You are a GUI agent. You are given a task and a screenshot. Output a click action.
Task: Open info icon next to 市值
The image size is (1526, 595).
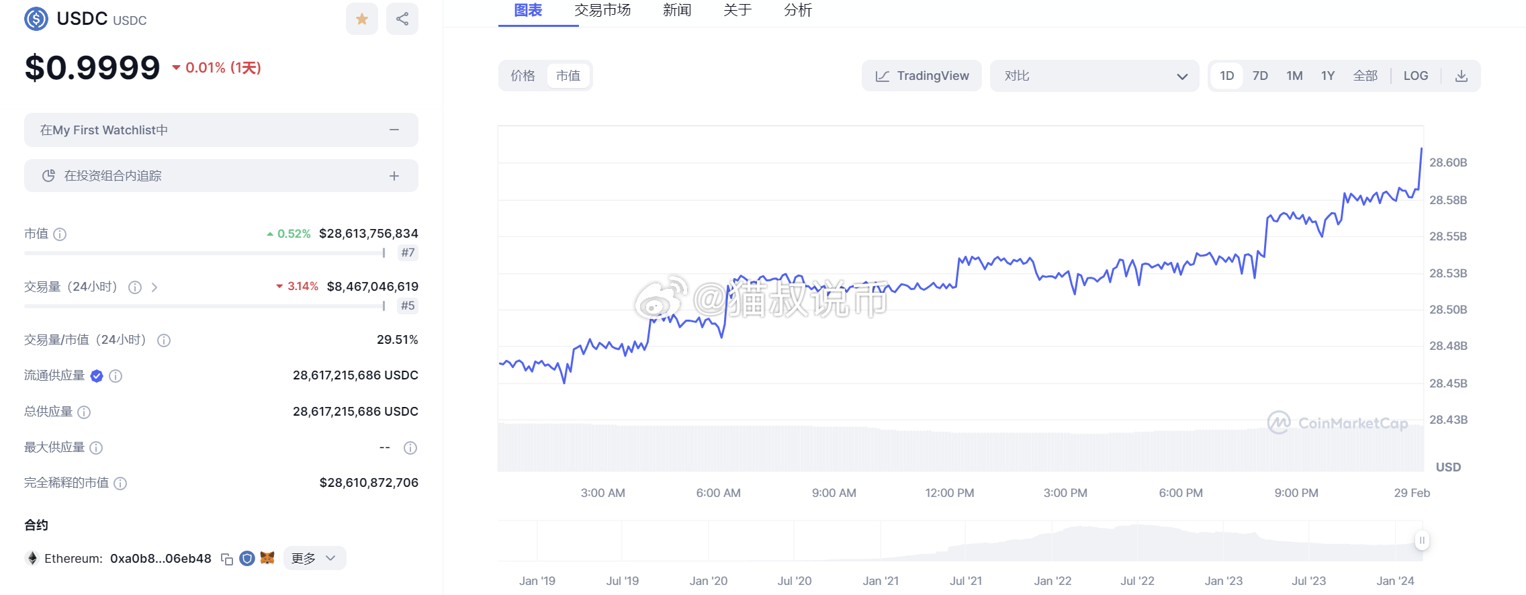[60, 234]
